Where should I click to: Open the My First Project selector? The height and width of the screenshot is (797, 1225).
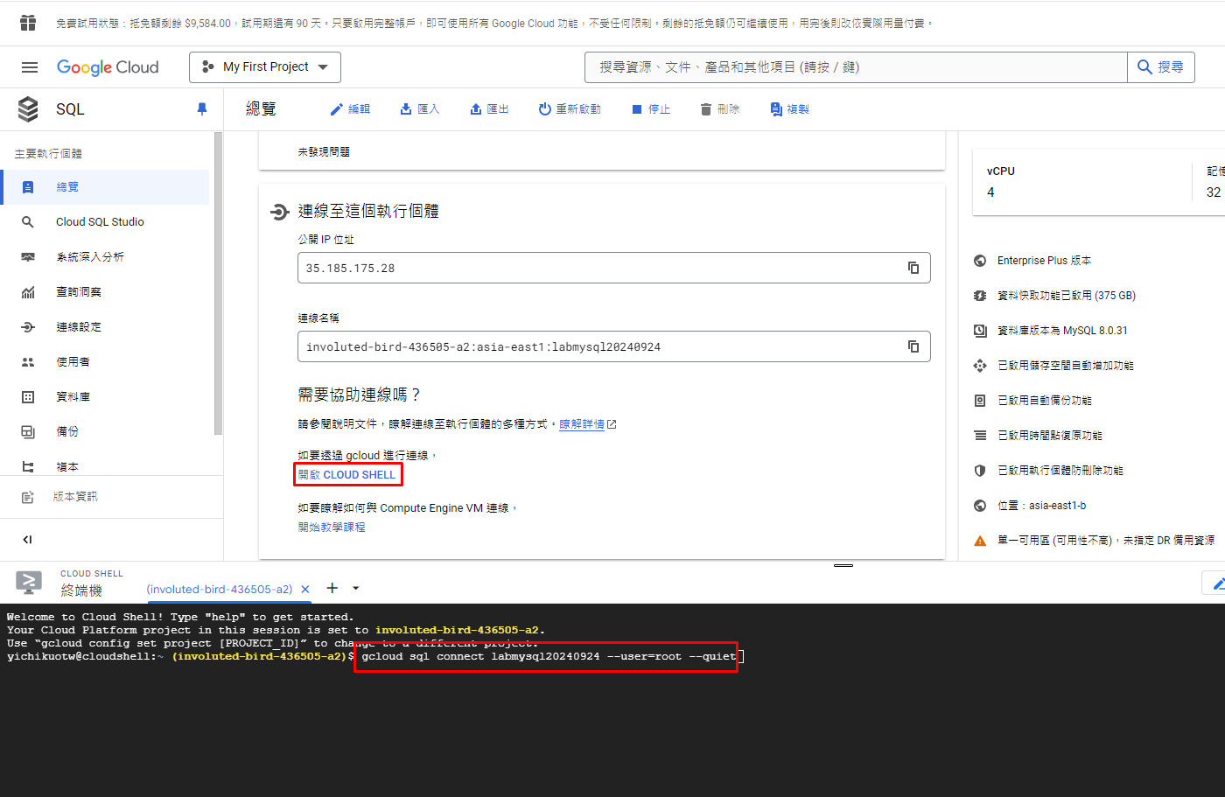(x=265, y=67)
